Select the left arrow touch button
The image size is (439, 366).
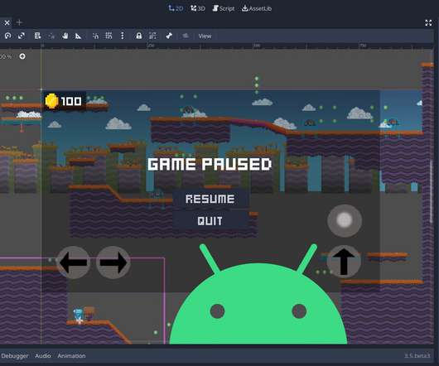click(x=74, y=262)
